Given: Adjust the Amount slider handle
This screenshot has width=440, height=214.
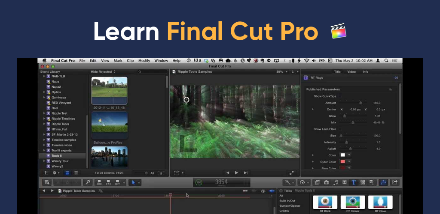Looking at the screenshot, I should point(361,103).
